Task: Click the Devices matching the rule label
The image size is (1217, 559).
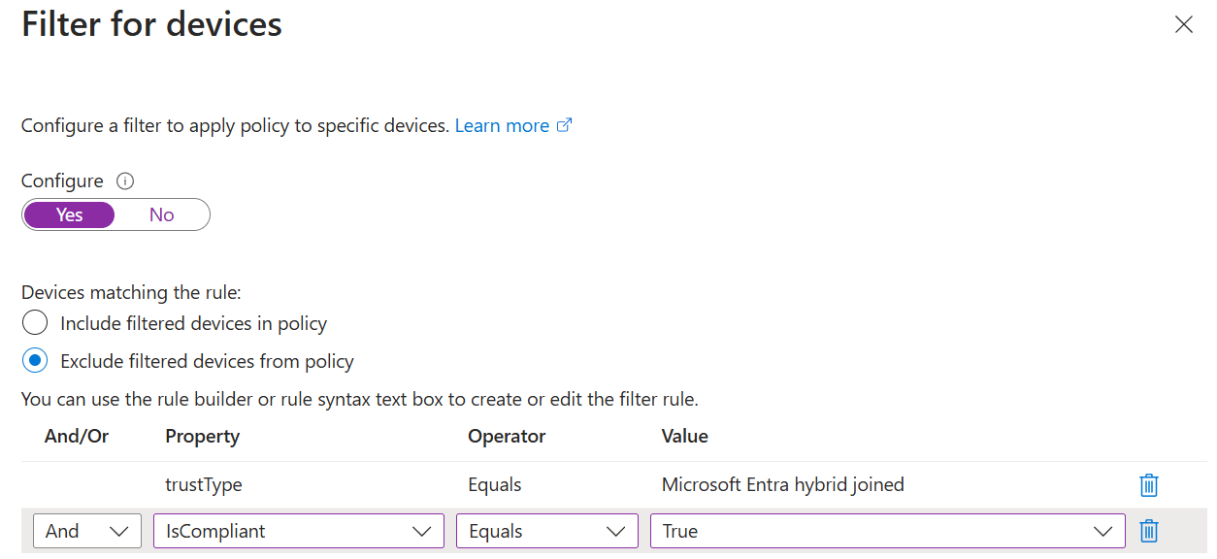Action: click(x=131, y=292)
